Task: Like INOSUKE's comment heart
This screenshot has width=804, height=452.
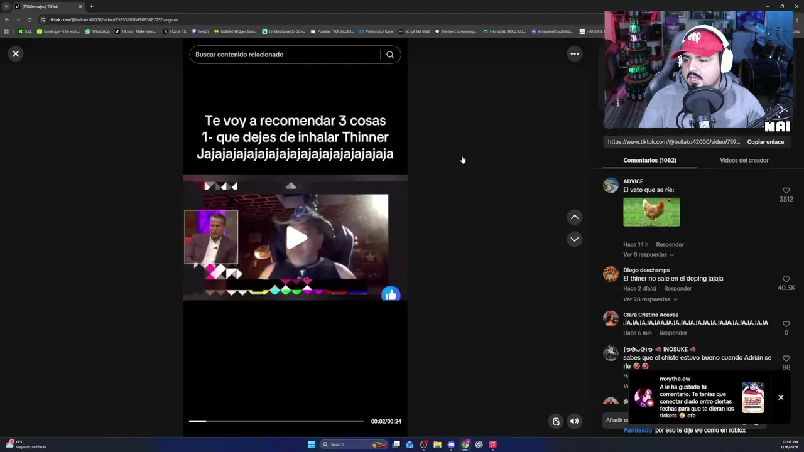Action: (786, 358)
